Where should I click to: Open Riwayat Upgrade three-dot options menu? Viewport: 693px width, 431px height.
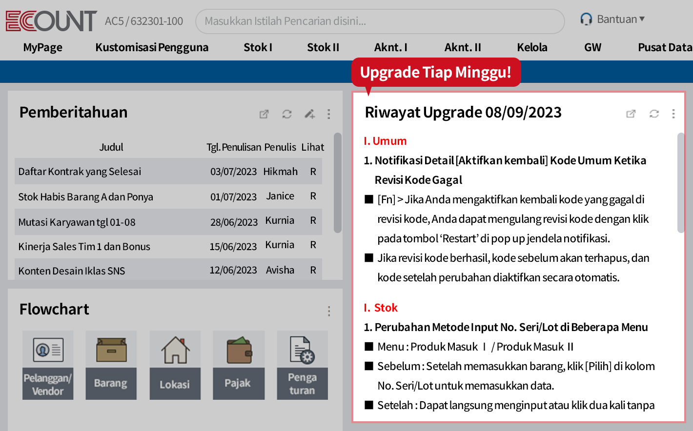click(x=673, y=114)
